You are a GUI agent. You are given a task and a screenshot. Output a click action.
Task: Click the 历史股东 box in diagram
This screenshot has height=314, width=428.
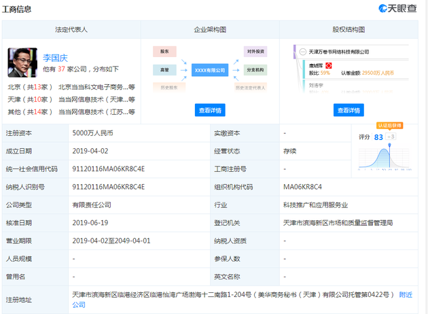pyautogui.click(x=169, y=88)
